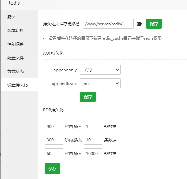Open folder browser icon for storage path
This screenshot has width=187, height=179.
139,24
